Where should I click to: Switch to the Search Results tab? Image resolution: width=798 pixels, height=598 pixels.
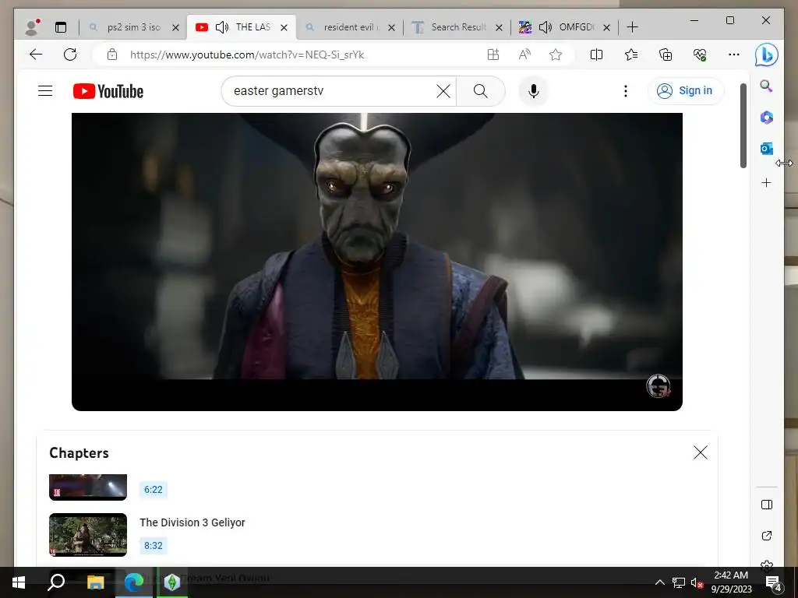(x=458, y=27)
